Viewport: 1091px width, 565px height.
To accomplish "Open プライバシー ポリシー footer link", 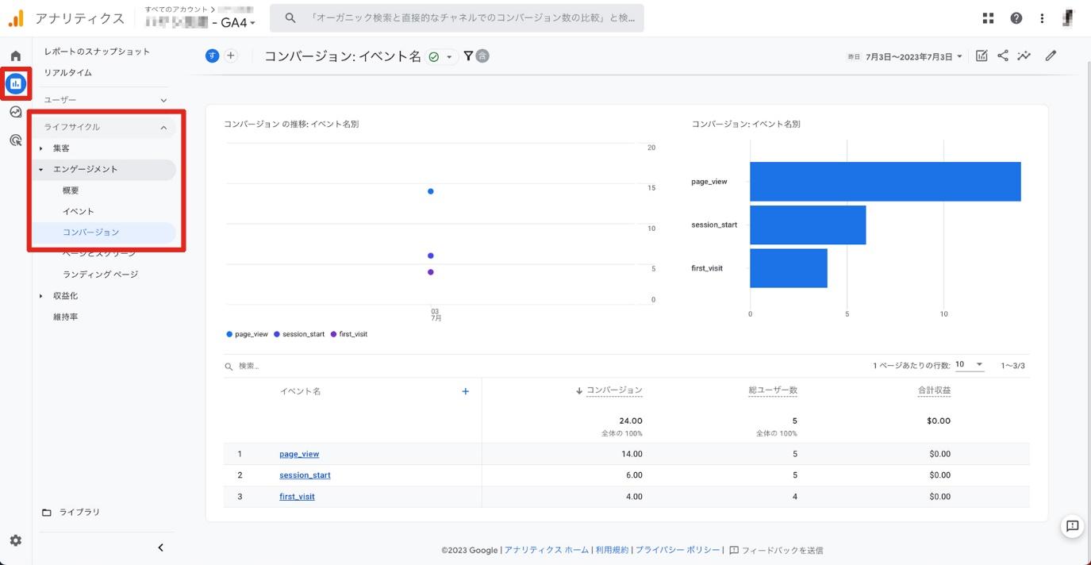I will (678, 550).
